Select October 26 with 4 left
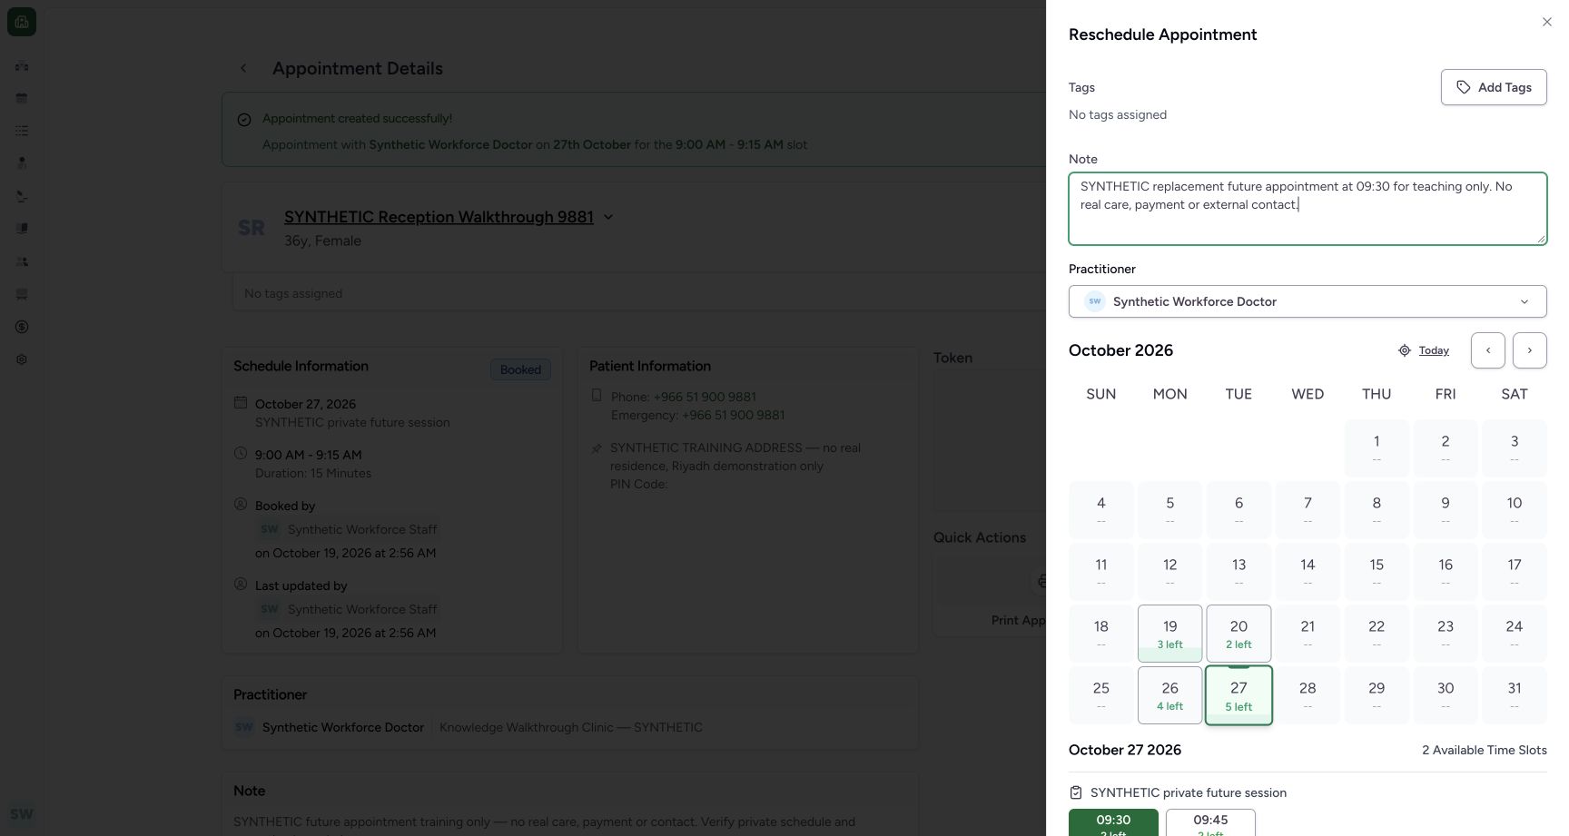 (1169, 695)
